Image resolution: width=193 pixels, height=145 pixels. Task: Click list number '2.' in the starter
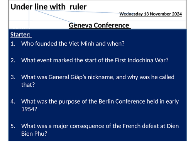(x=13, y=60)
